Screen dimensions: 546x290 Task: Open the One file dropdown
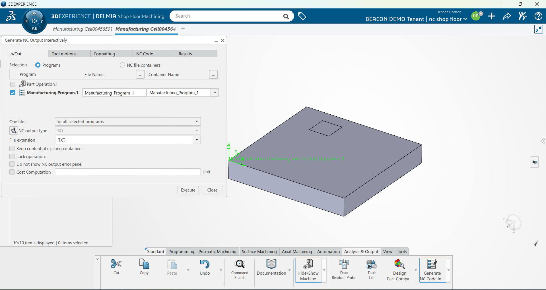(x=128, y=121)
